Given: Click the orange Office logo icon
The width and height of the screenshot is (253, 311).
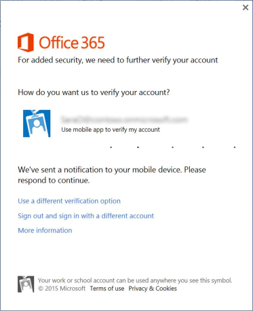Looking at the screenshot, I should coord(26,42).
